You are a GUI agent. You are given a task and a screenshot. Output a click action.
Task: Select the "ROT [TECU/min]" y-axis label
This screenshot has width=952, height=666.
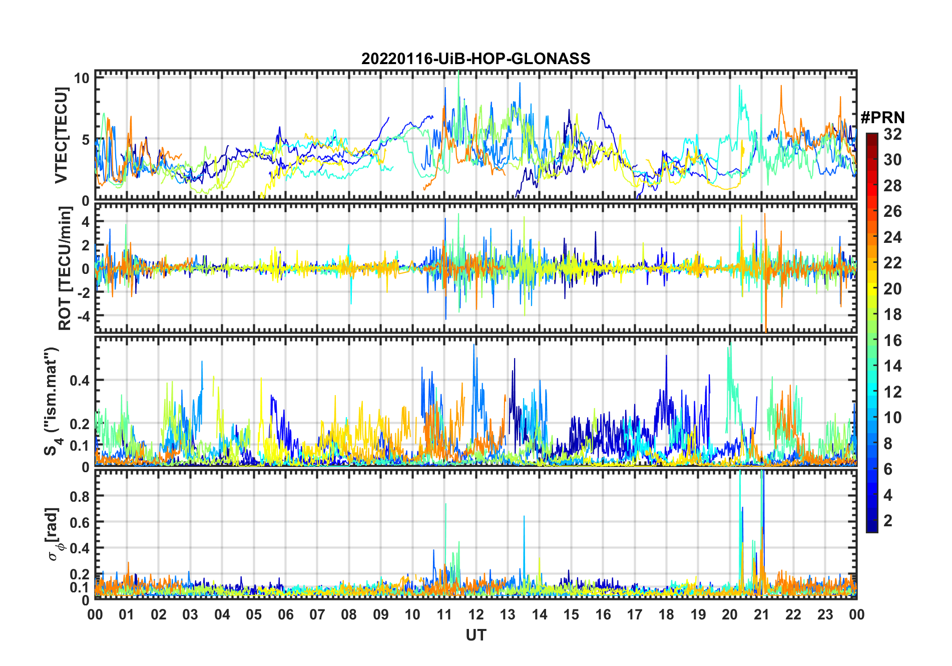click(65, 268)
